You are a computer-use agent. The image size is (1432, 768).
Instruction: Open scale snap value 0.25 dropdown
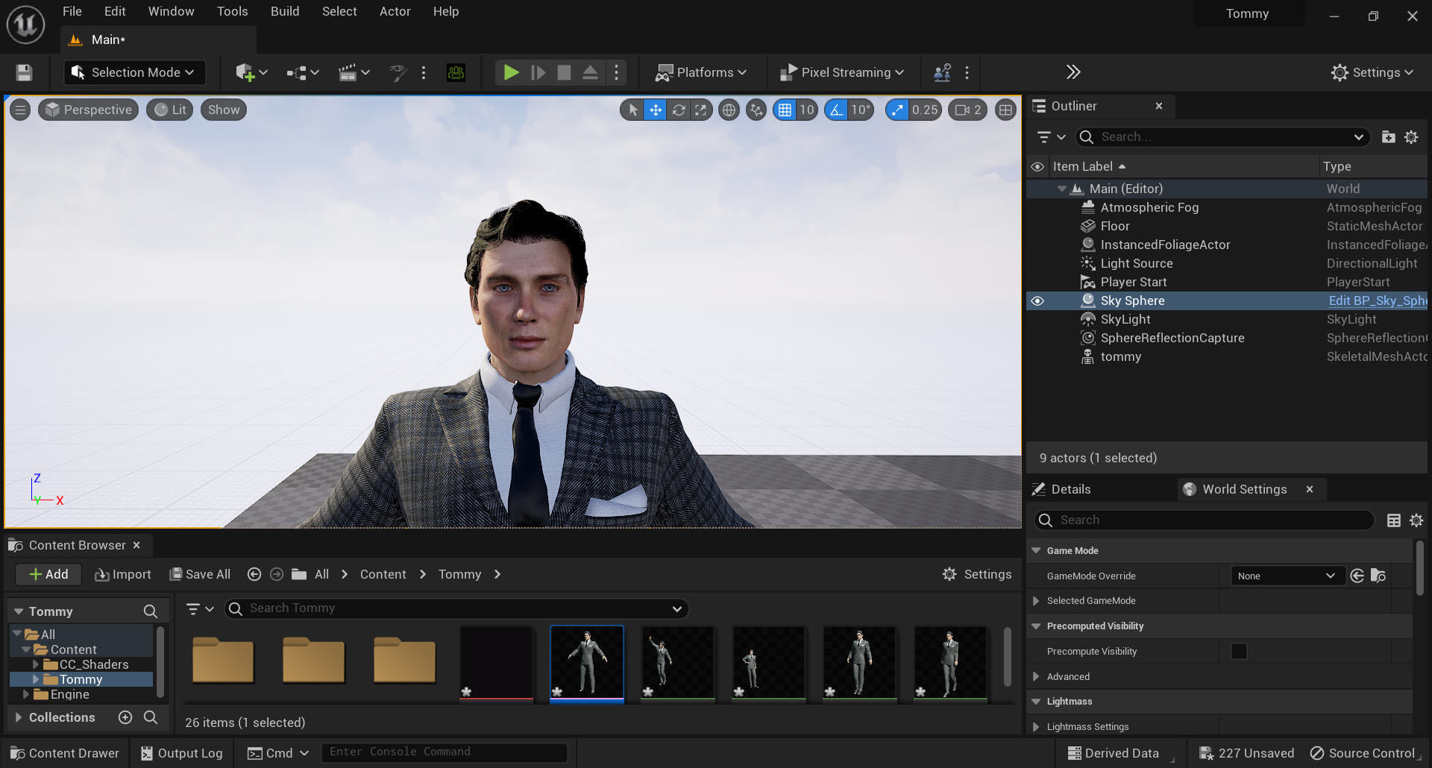point(925,110)
